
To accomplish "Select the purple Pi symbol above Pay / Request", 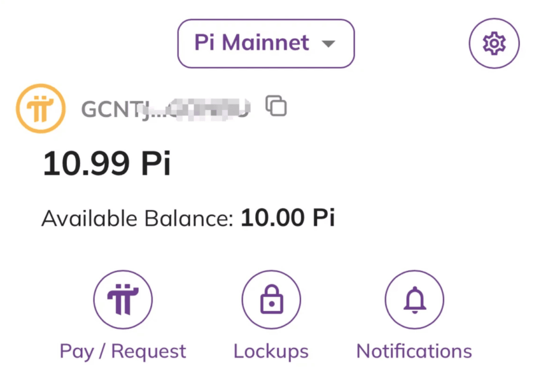I will (x=123, y=300).
